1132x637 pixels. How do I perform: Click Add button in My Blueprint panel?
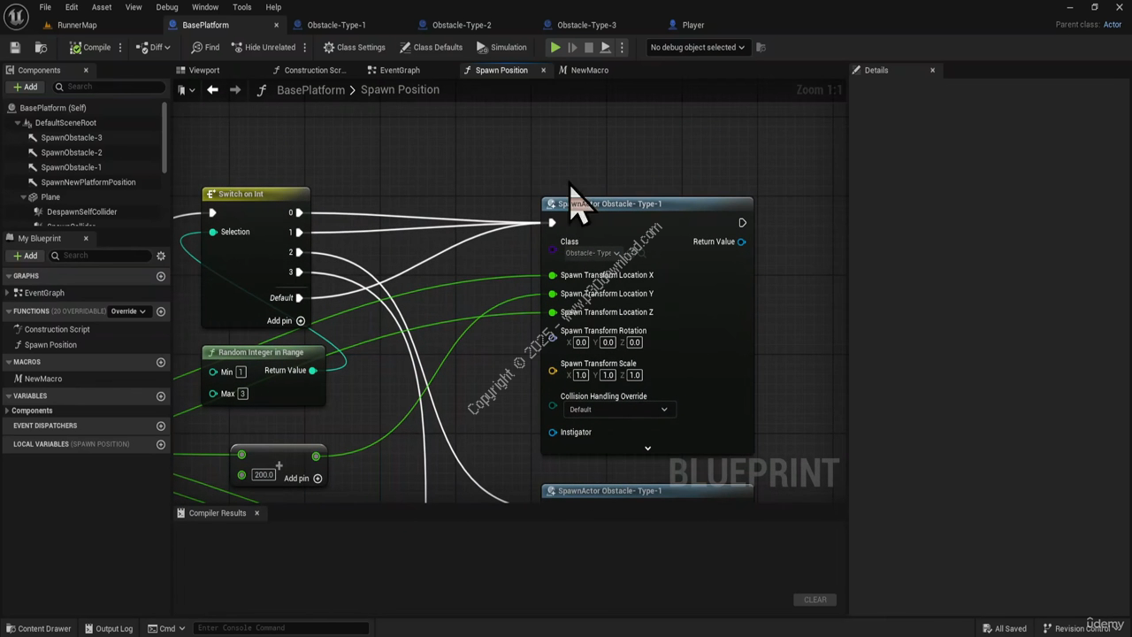click(x=25, y=256)
